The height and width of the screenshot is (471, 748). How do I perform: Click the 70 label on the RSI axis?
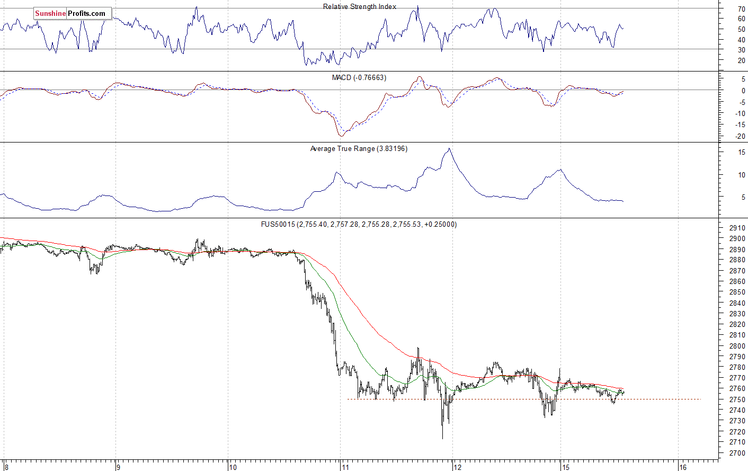pyautogui.click(x=741, y=9)
